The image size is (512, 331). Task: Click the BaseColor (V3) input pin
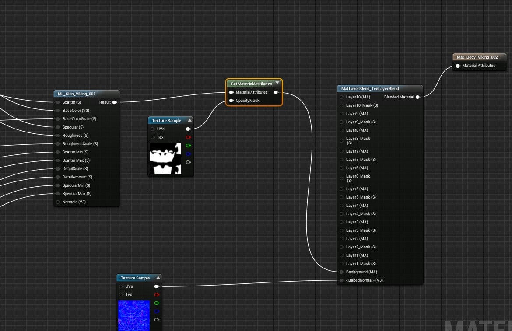pos(58,111)
